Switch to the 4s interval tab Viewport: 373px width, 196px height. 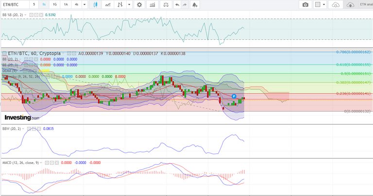[x=77, y=4]
